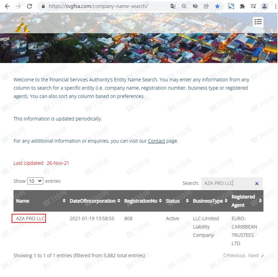The width and height of the screenshot is (278, 277).
Task: Click the zoom magnifier icon in address bar
Action: click(184, 6)
